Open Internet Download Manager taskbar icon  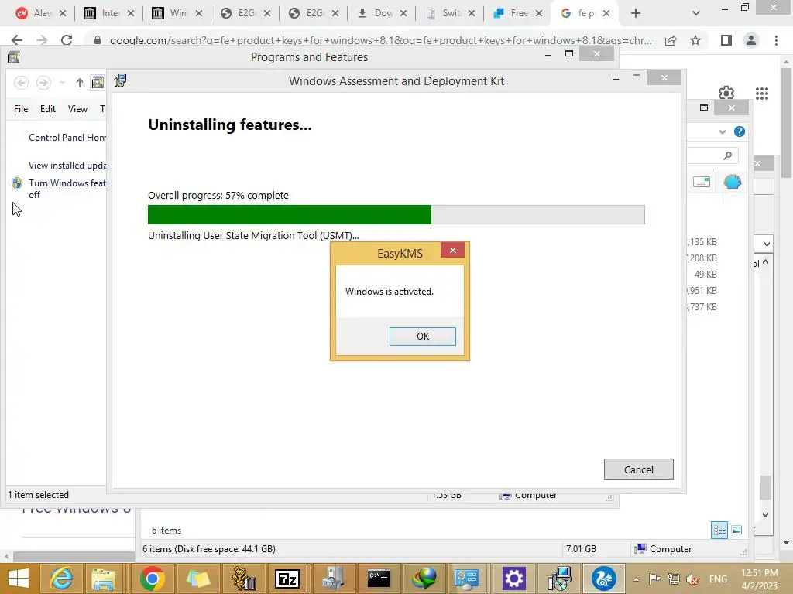pyautogui.click(x=424, y=578)
